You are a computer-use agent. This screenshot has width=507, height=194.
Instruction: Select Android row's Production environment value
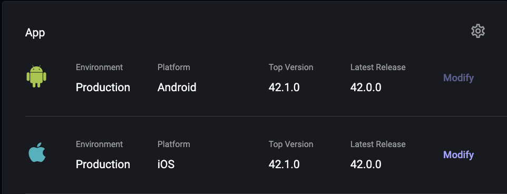103,88
